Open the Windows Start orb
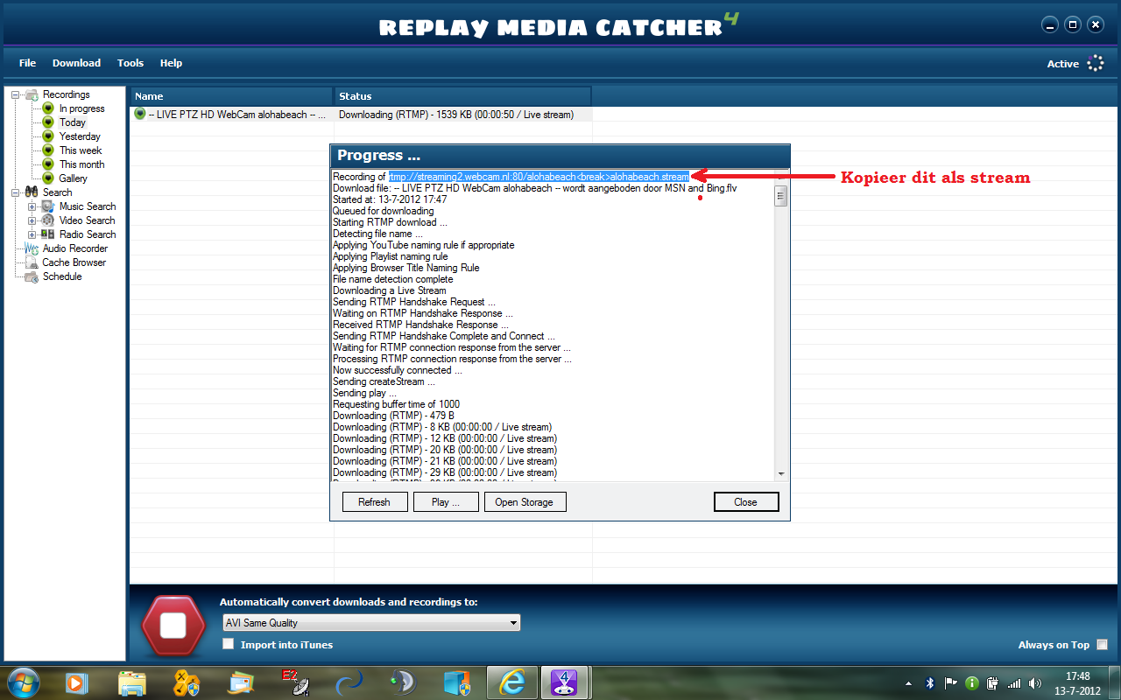This screenshot has width=1121, height=700. click(23, 682)
